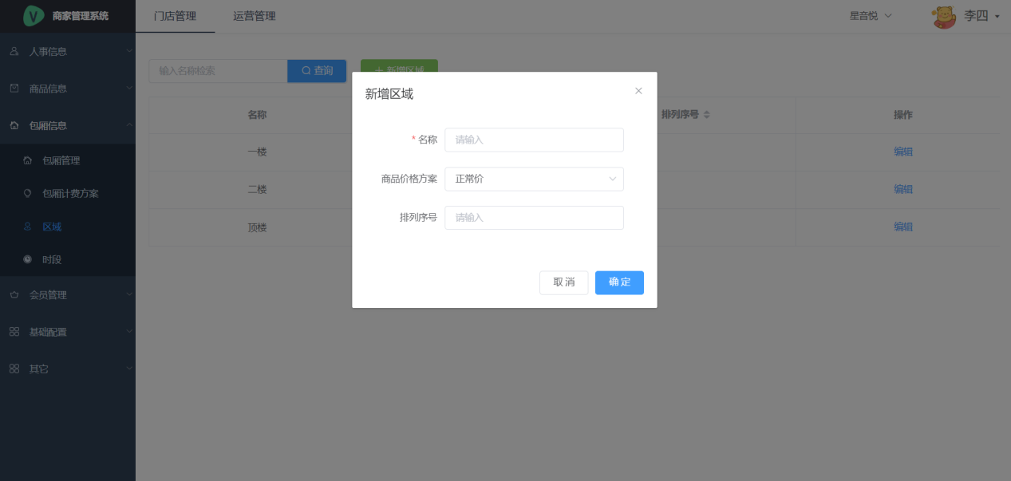The width and height of the screenshot is (1011, 481).
Task: Focus the 名称 input field in dialog
Action: (534, 140)
